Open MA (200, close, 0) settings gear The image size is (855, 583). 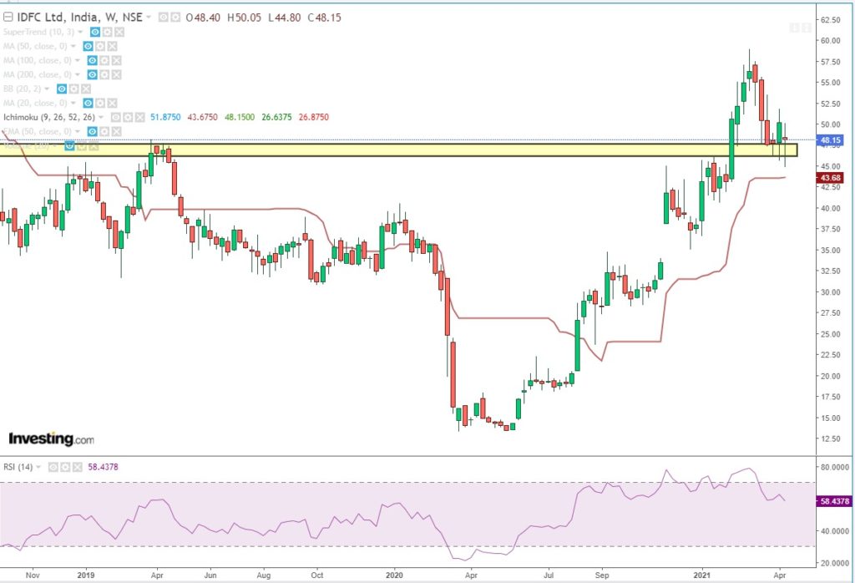click(104, 74)
